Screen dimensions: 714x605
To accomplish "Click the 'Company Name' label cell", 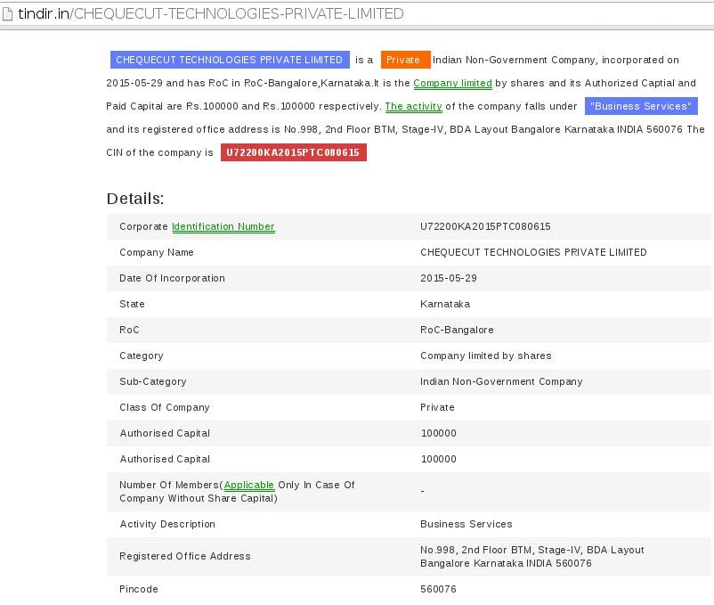I will (156, 252).
